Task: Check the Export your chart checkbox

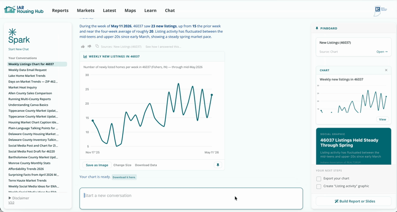Action: (x=319, y=179)
